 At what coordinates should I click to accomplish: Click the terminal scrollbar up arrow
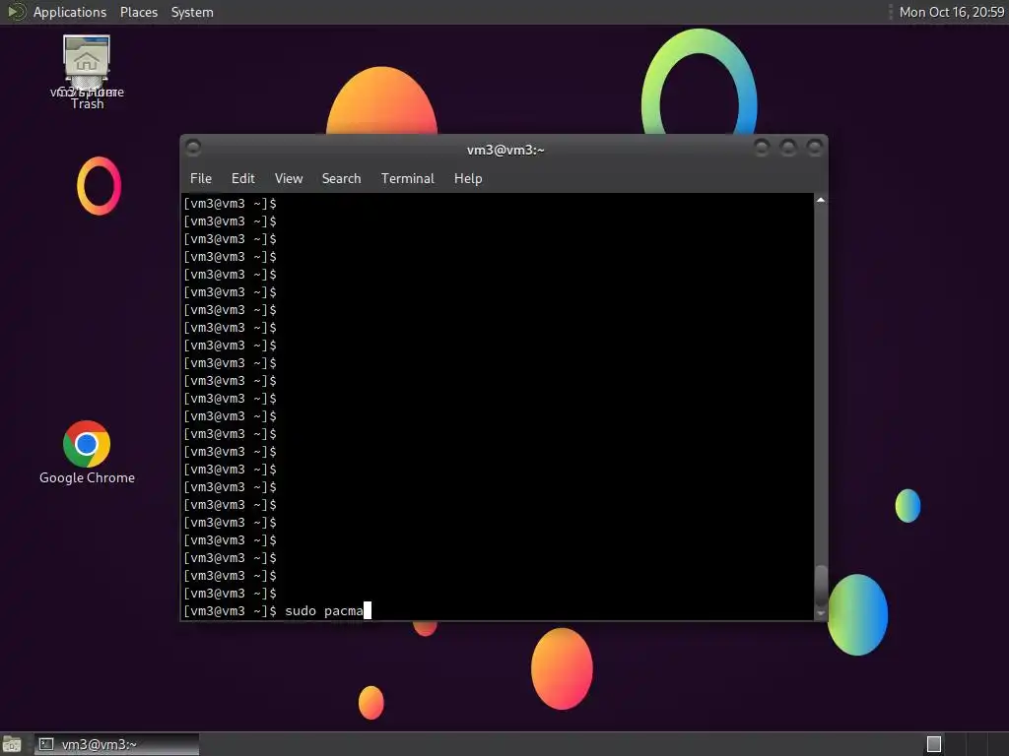(821, 200)
